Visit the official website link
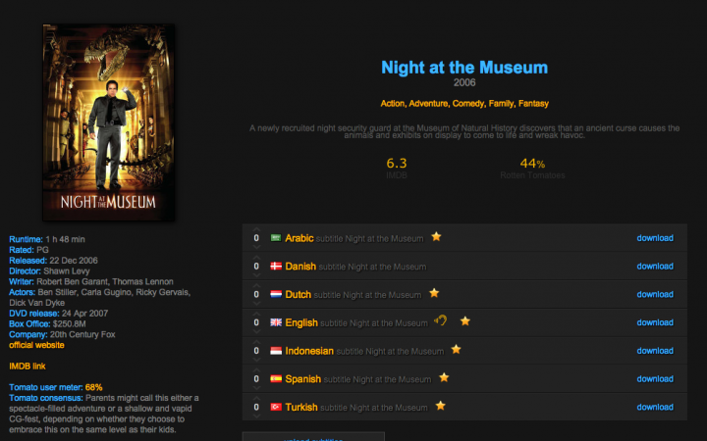The height and width of the screenshot is (441, 707). pyautogui.click(x=36, y=345)
